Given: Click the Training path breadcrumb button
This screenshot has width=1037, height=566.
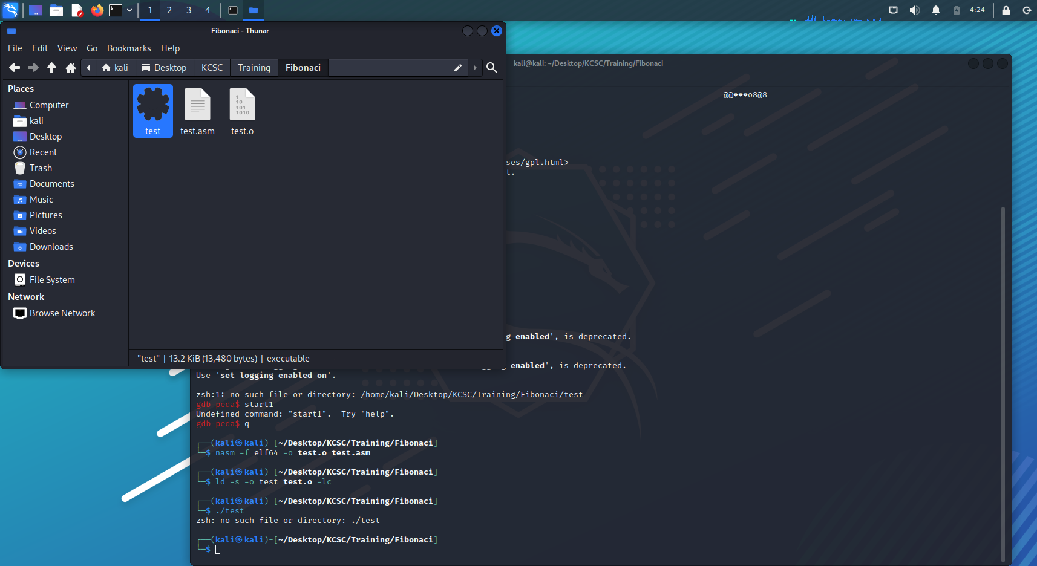Looking at the screenshot, I should click(x=254, y=68).
